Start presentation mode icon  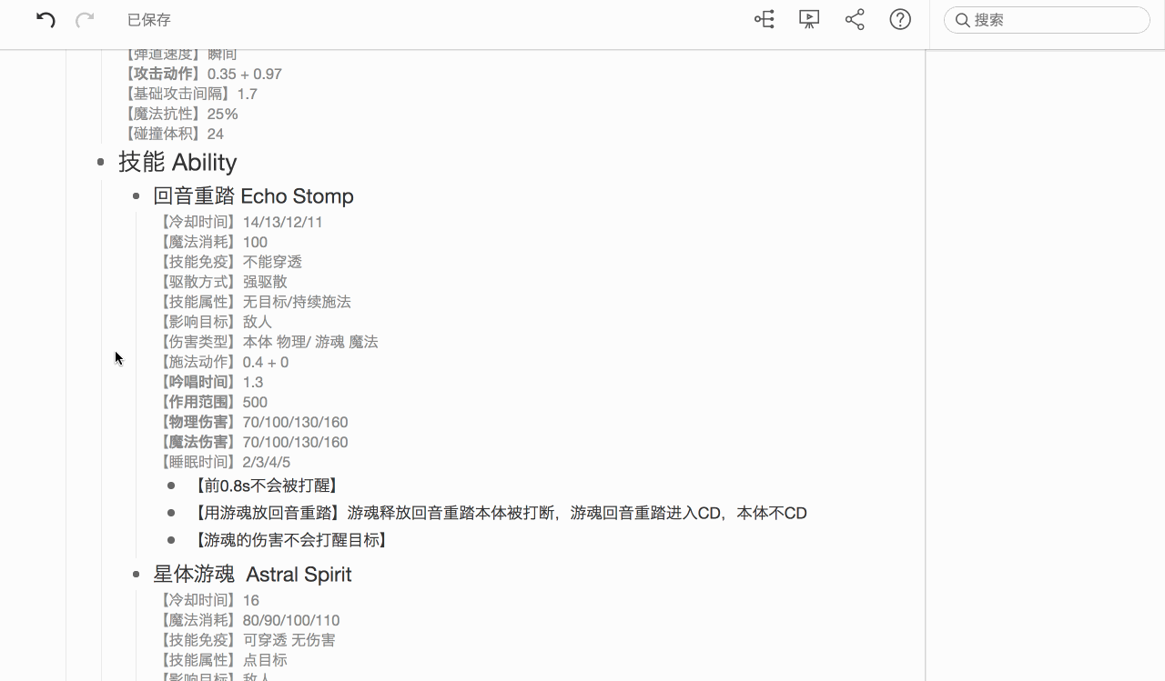coord(809,19)
